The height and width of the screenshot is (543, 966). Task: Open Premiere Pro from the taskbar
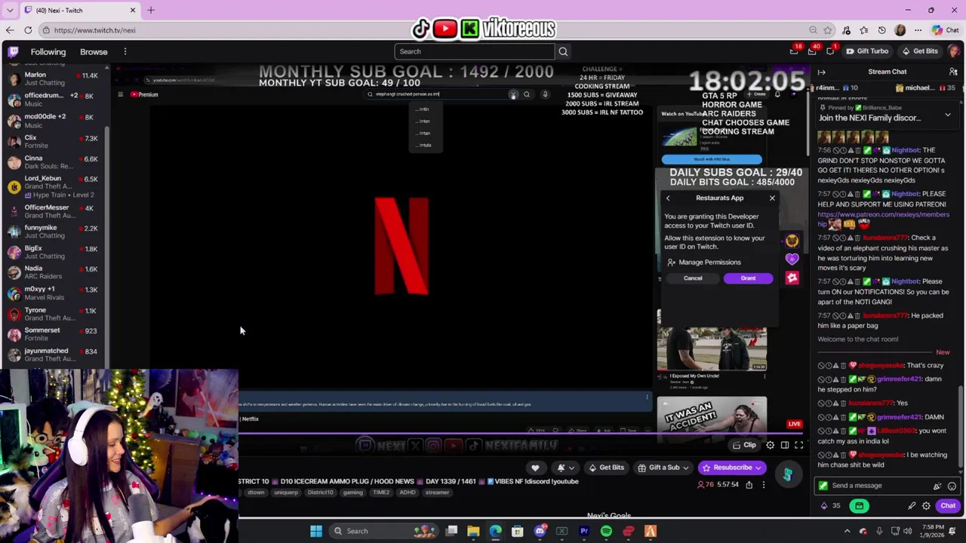584,531
